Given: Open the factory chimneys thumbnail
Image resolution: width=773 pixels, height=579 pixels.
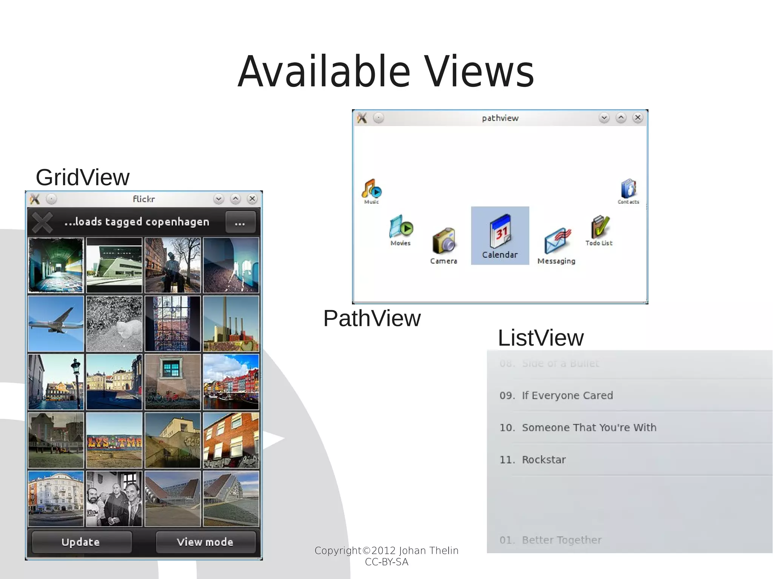Looking at the screenshot, I should click(x=231, y=324).
